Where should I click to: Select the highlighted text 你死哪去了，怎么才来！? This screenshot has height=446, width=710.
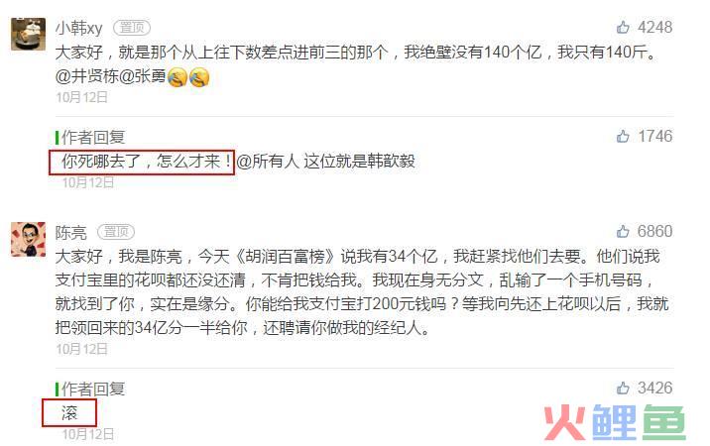click(x=147, y=162)
